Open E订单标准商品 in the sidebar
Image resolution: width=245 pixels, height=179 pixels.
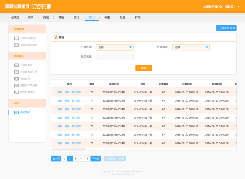point(28,38)
